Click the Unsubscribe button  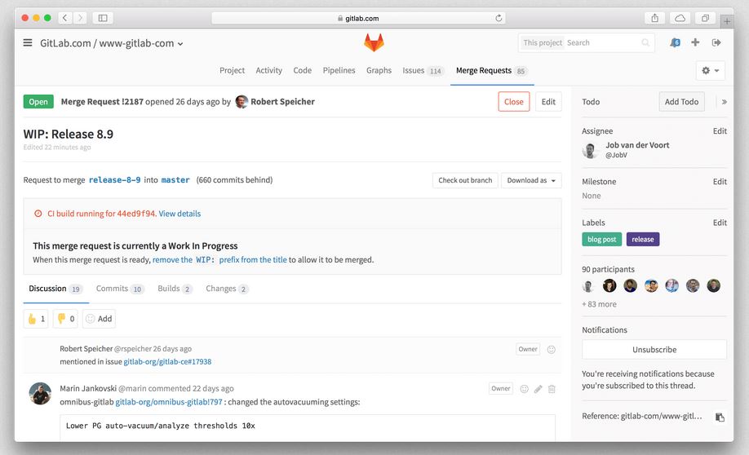[654, 350]
